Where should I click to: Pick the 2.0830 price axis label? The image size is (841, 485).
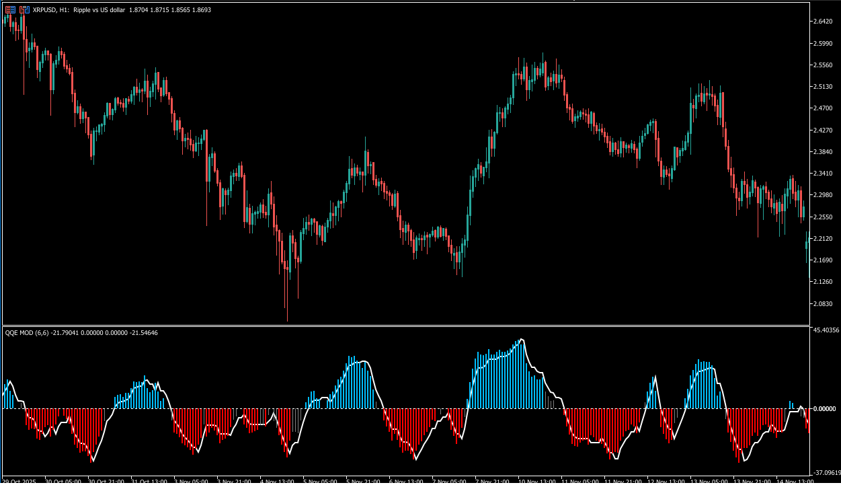pos(824,304)
